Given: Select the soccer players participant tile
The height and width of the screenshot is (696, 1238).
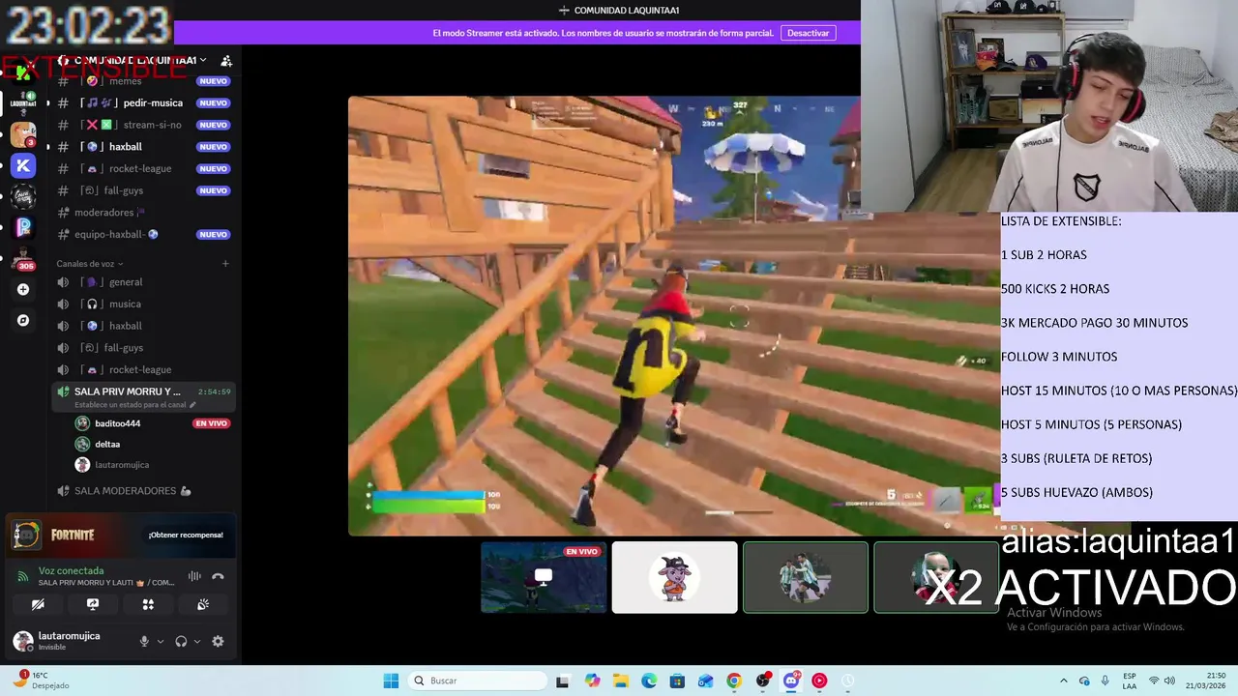Looking at the screenshot, I should pos(805,577).
